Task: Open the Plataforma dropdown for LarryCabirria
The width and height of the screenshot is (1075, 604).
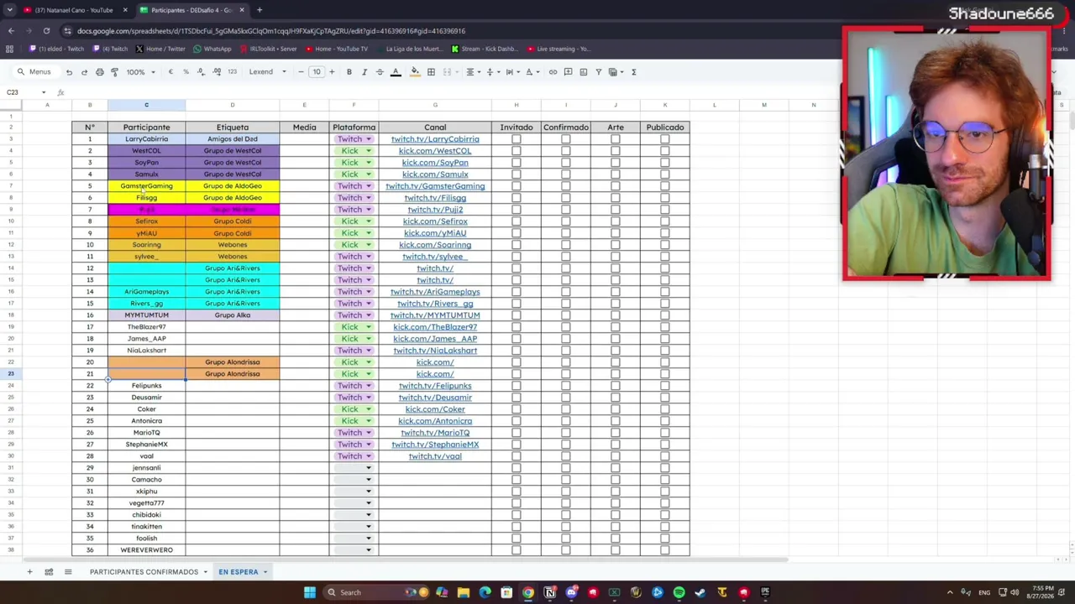Action: pos(354,139)
